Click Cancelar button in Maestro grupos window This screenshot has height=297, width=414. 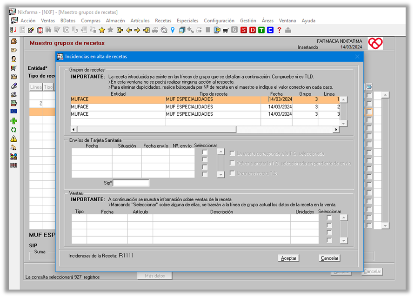coord(372,271)
